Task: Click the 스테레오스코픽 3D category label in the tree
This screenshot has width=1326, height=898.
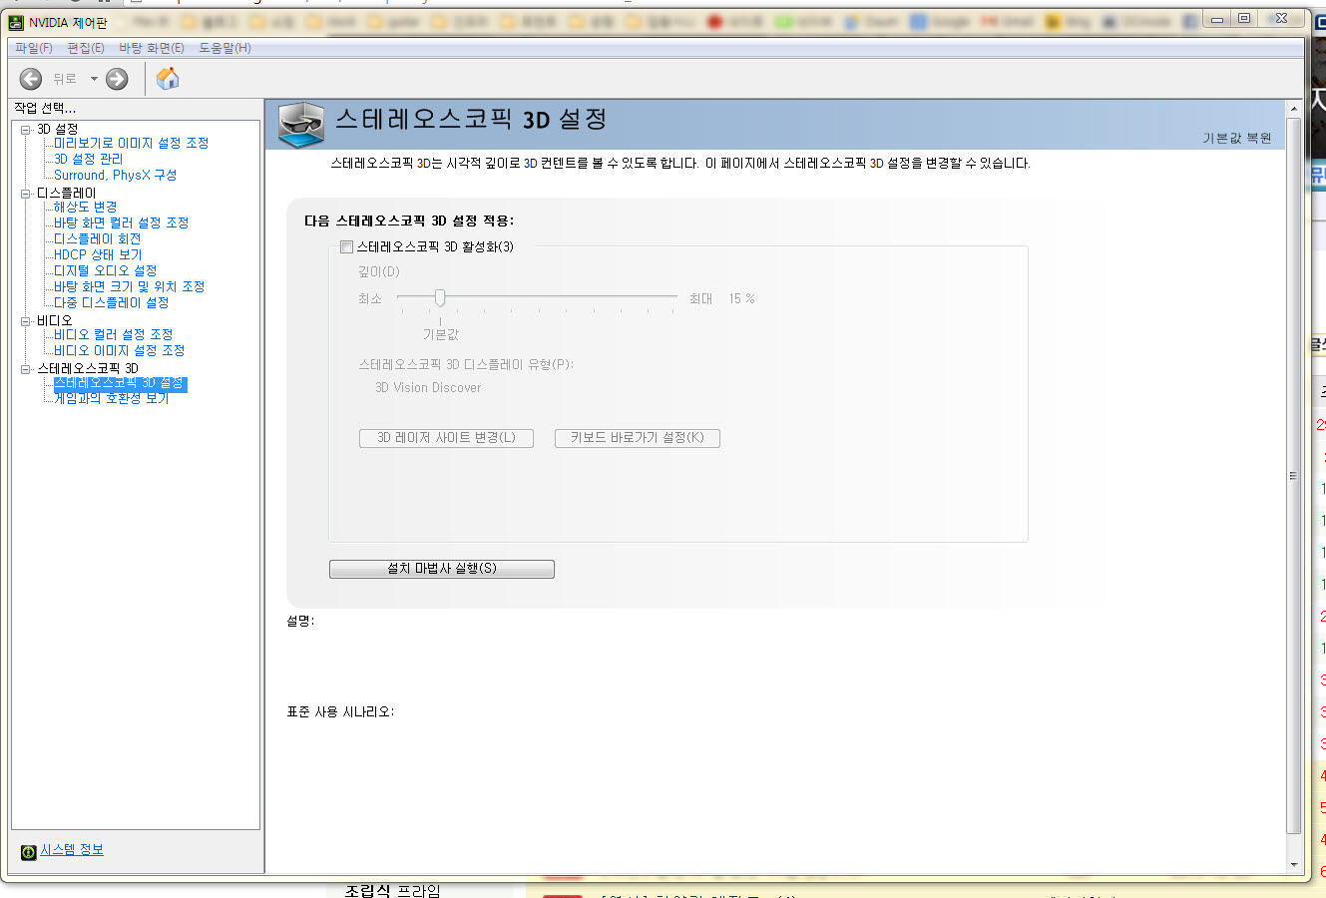Action: pyautogui.click(x=88, y=368)
